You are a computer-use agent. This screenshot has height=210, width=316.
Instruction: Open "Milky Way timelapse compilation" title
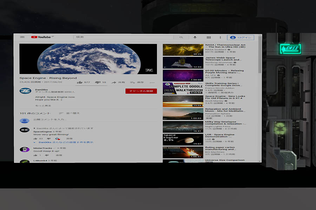pos(225,123)
